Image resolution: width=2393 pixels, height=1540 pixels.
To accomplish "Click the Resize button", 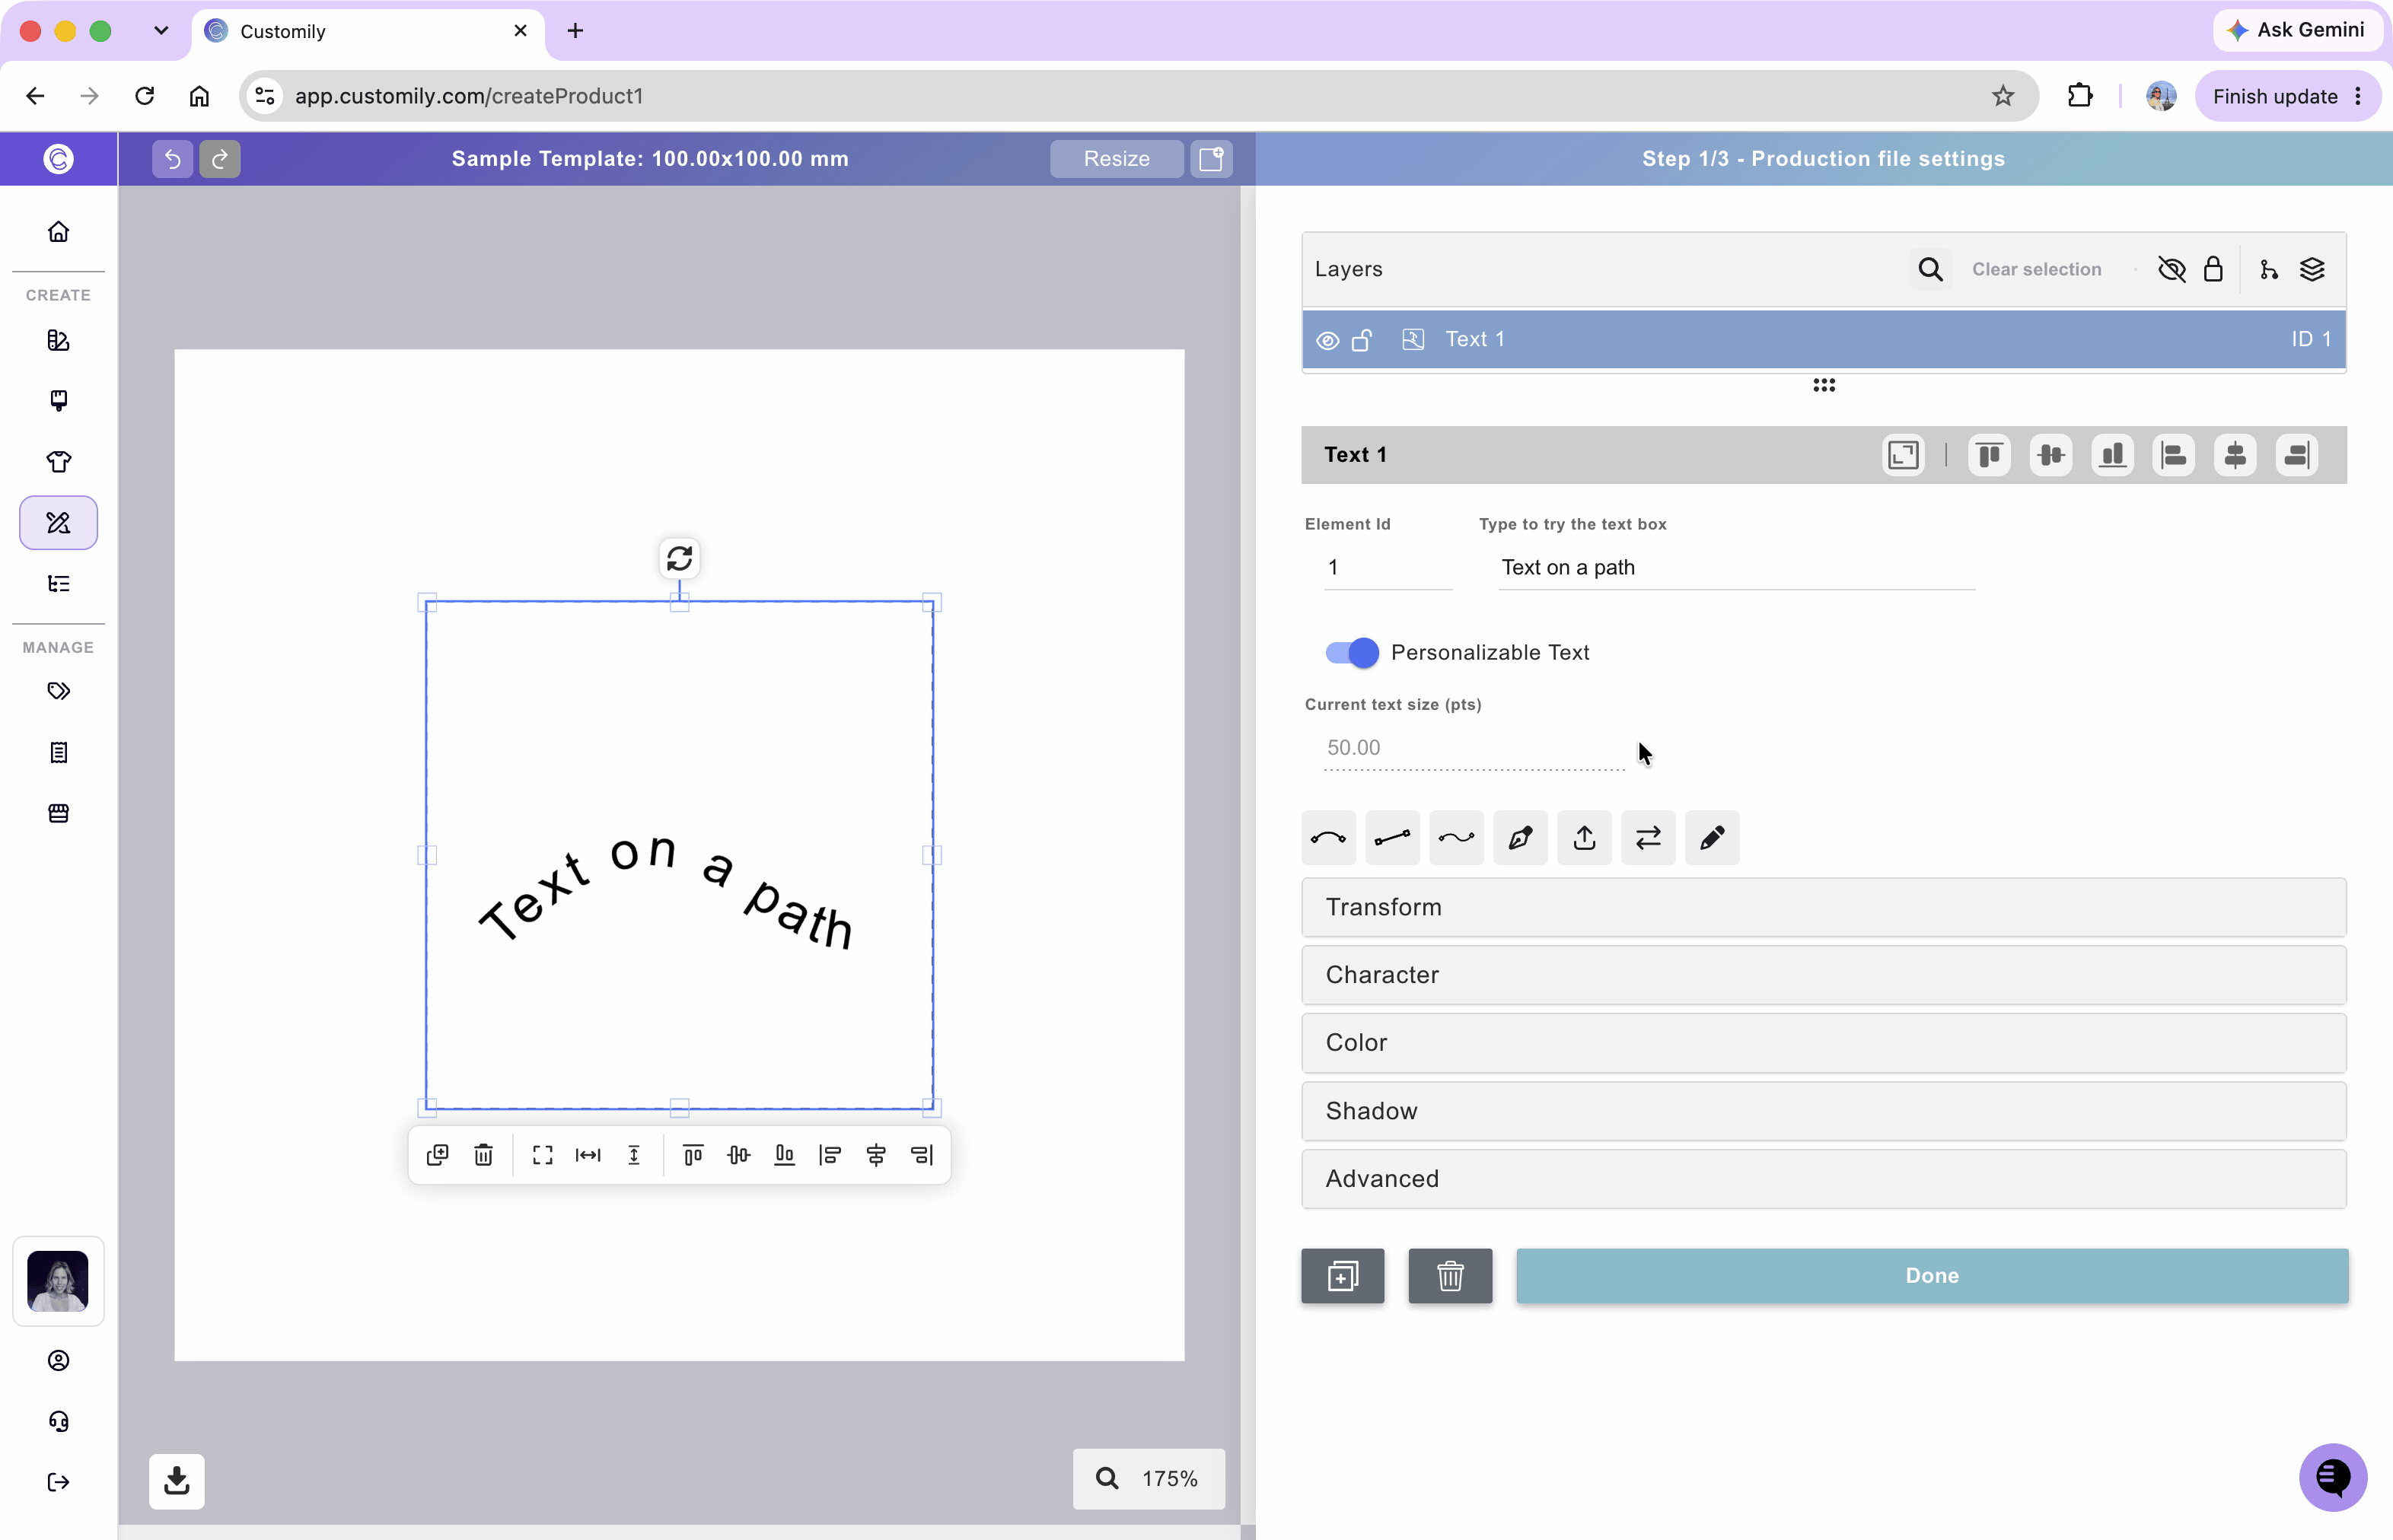I will pyautogui.click(x=1117, y=159).
